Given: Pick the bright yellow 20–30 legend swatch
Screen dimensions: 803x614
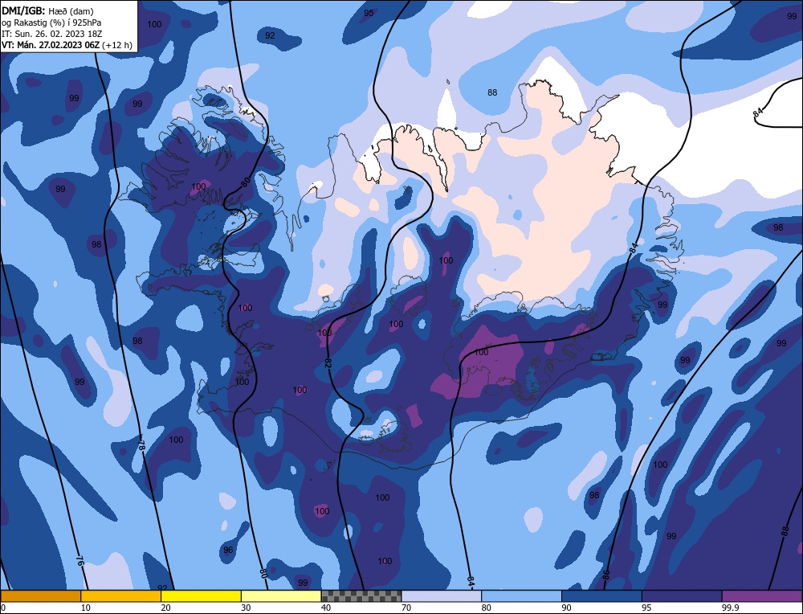Looking at the screenshot, I should tap(201, 596).
